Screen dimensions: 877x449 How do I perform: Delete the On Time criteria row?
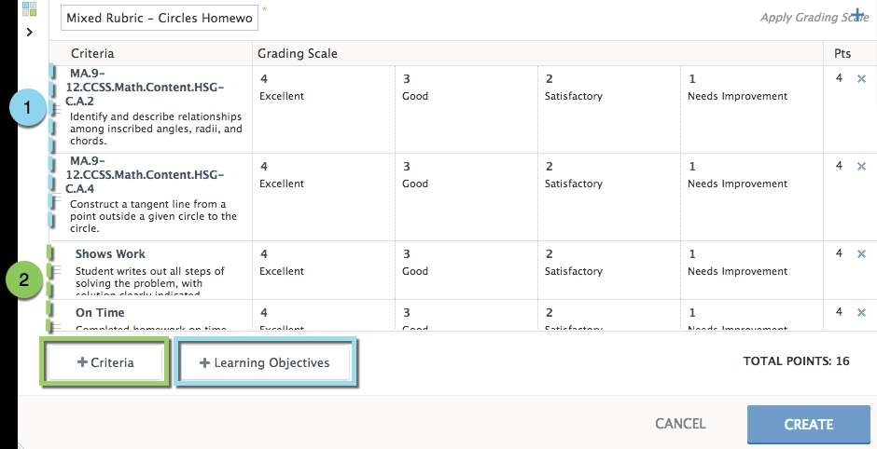861,312
